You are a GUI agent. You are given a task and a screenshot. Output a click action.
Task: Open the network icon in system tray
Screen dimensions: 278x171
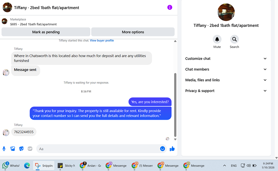(243, 166)
